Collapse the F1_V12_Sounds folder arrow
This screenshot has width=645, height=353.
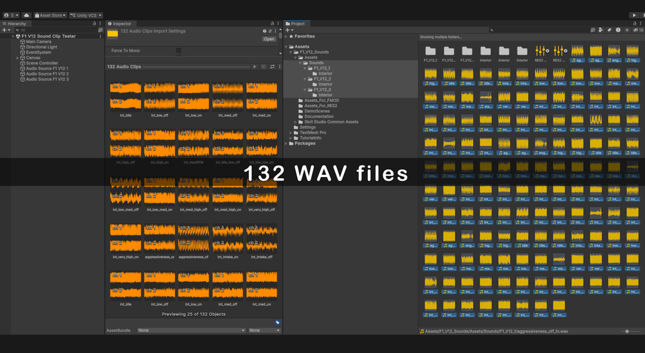pyautogui.click(x=291, y=52)
